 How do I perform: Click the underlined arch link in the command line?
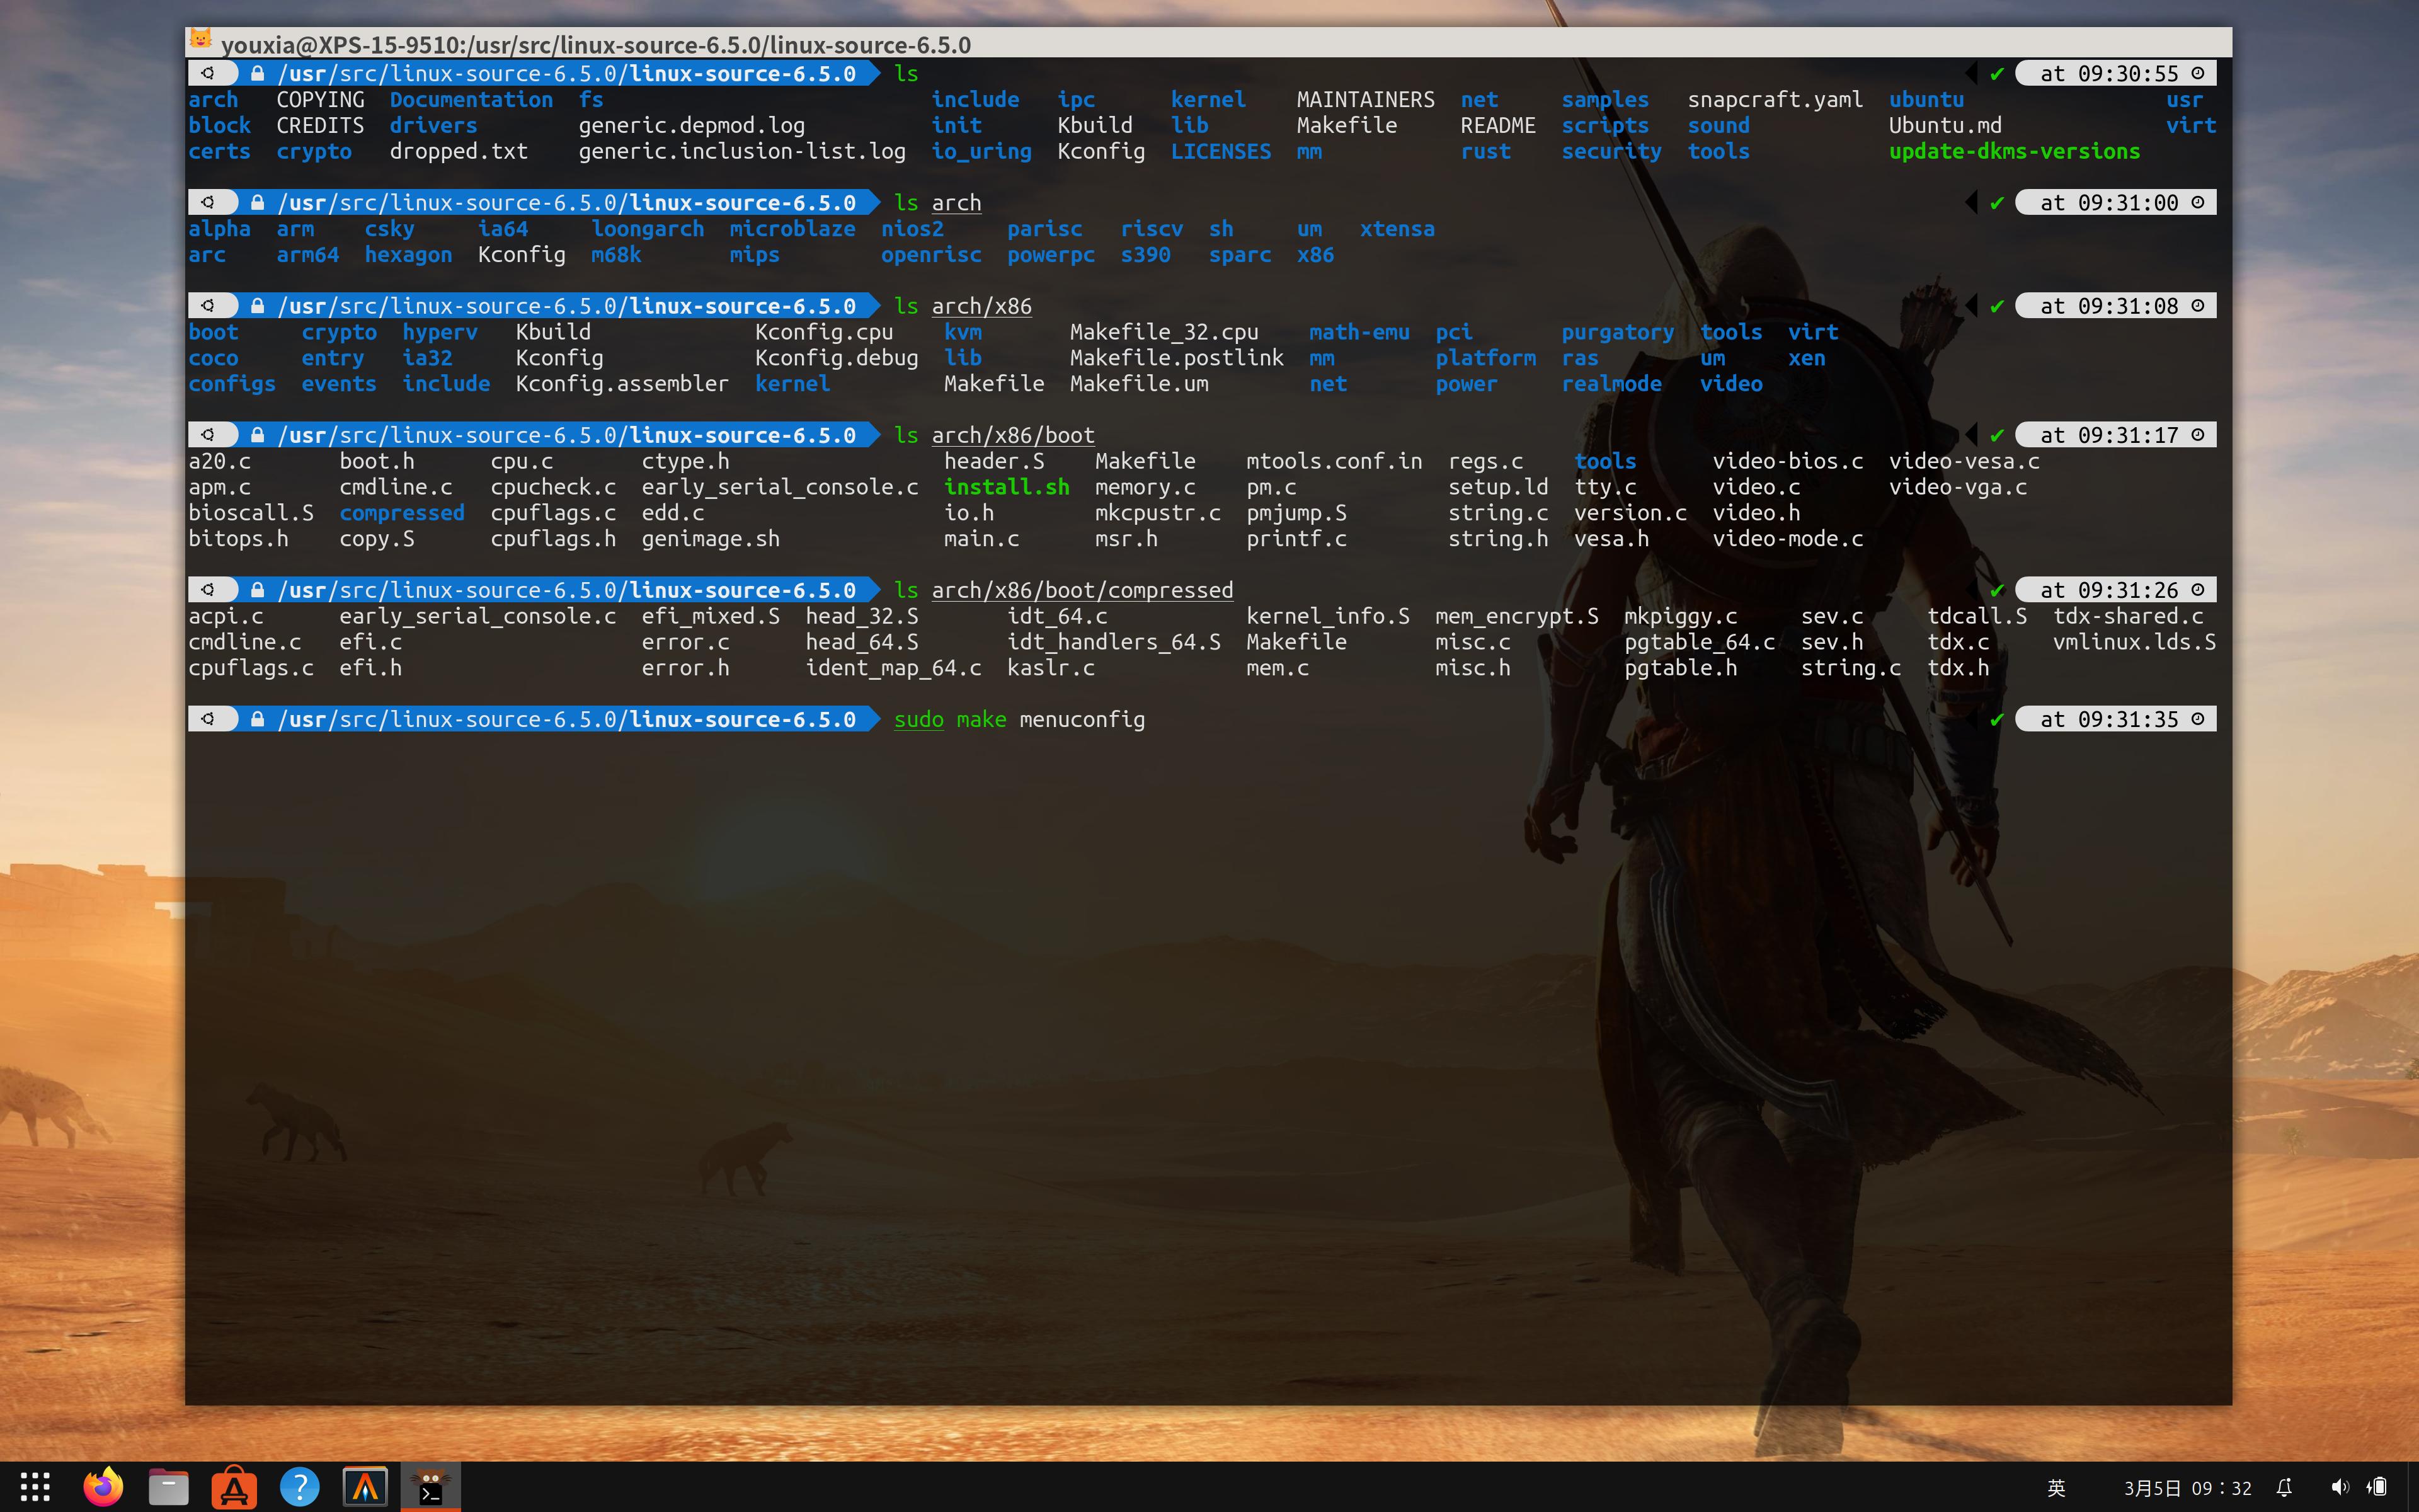point(956,202)
